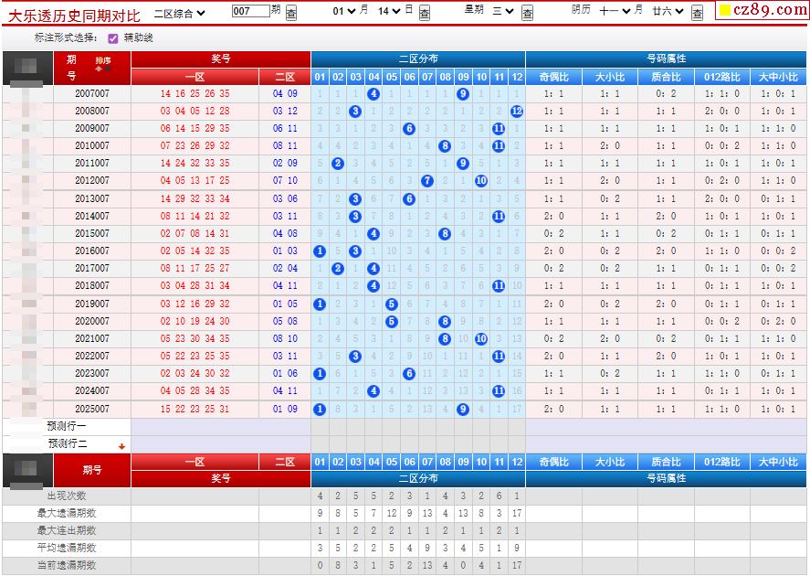
Task: Click the period number field showing 007
Action: click(x=250, y=11)
